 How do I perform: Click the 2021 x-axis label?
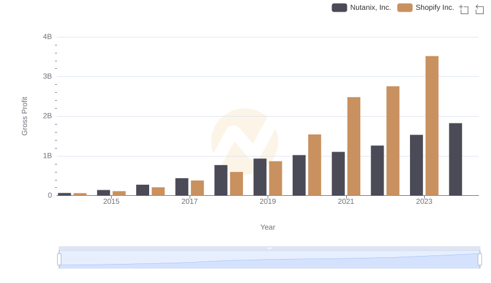346,201
